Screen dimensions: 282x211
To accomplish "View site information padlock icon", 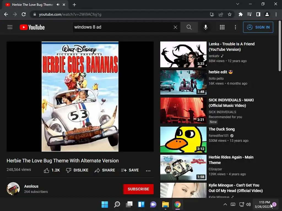I will click(x=35, y=14).
